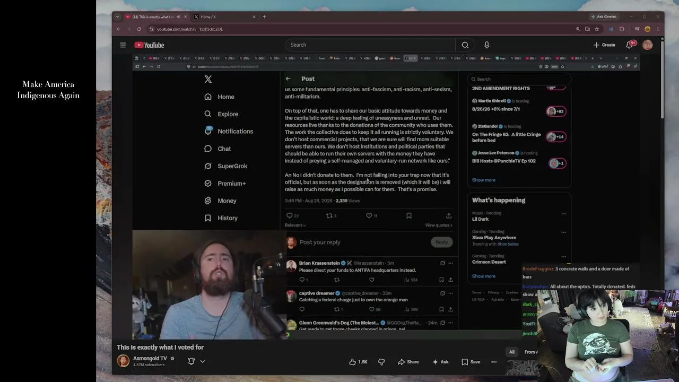
Task: Click Brian Krassenstein's reply username
Action: 319,263
